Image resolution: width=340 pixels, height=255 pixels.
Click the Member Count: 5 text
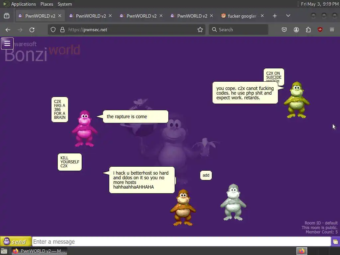(x=321, y=232)
